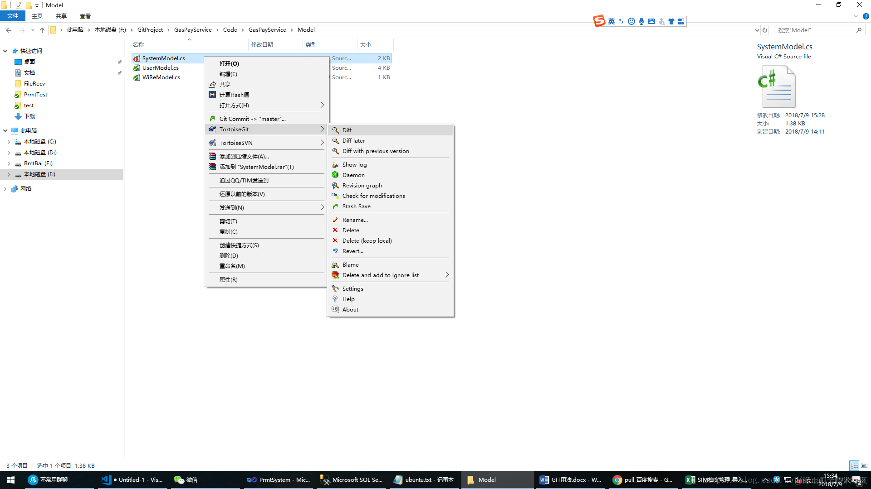Click the Sogou microphone voice input icon
Viewport: 871px width, 489px height.
tap(641, 21)
